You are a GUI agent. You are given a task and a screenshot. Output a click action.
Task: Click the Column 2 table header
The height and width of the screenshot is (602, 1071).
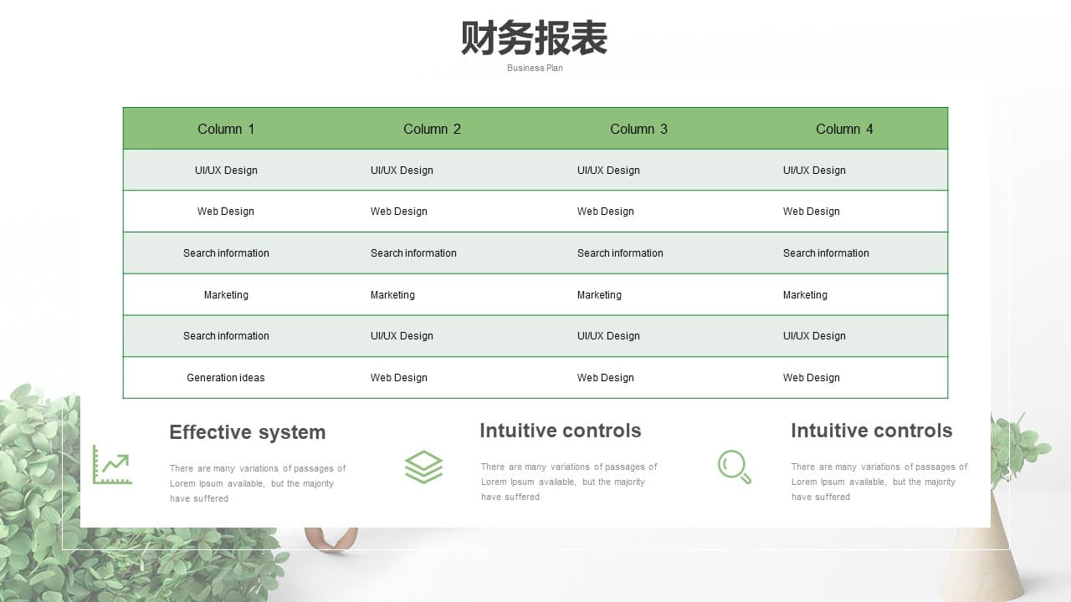click(432, 129)
